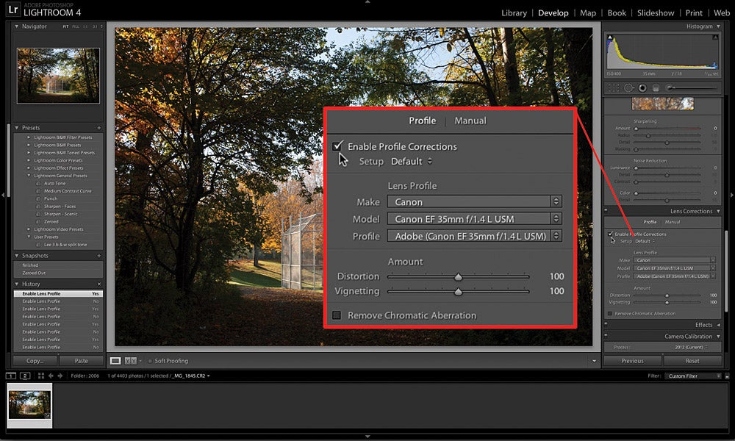Click the second window '2' button

click(x=25, y=376)
